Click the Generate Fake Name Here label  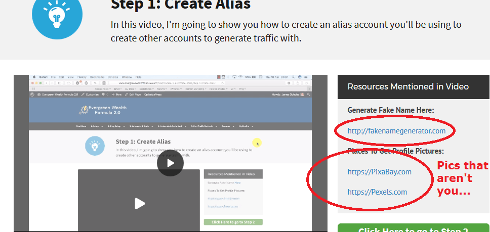point(391,110)
